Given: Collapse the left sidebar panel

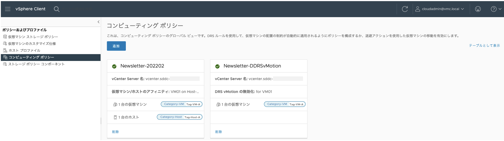Looking at the screenshot, I should [x=98, y=22].
